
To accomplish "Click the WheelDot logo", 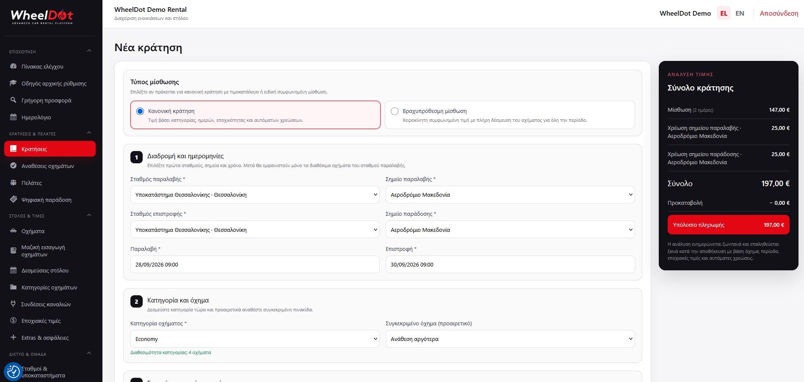I will (42, 16).
